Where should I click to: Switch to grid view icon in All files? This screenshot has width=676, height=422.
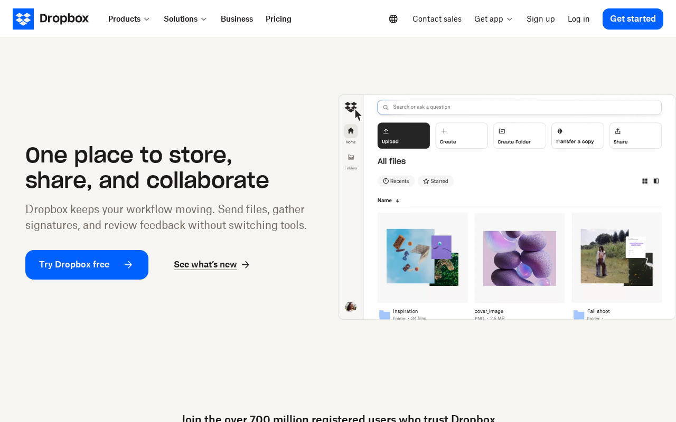[645, 181]
